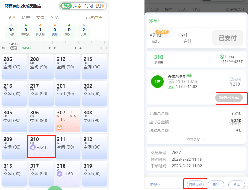The image size is (249, 190).
Task: Click the 310 room number in the bill panel
Action: [x=159, y=57]
